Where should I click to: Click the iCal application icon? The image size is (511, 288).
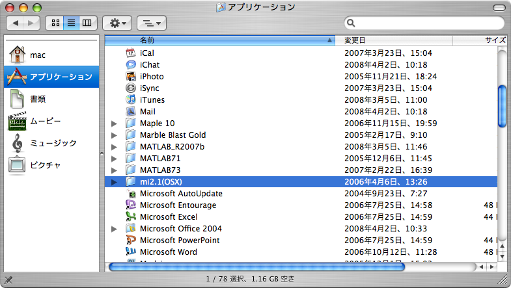(131, 53)
